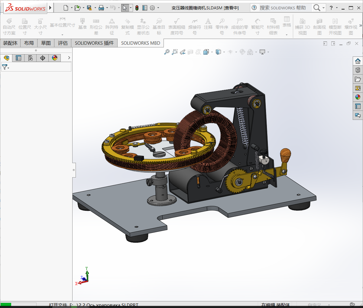The width and height of the screenshot is (363, 308).
Task: Click the 表面粗糙度符号 ribbon button
Action: point(177,27)
